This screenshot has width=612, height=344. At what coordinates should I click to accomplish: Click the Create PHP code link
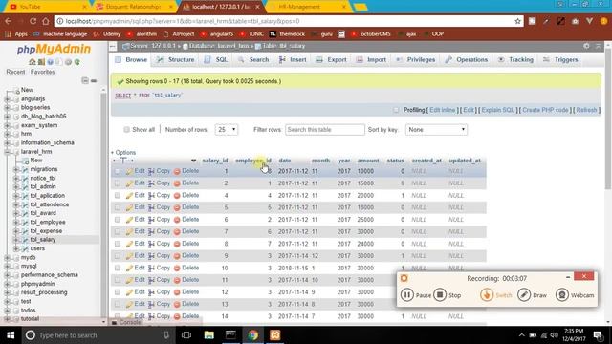[x=545, y=110]
